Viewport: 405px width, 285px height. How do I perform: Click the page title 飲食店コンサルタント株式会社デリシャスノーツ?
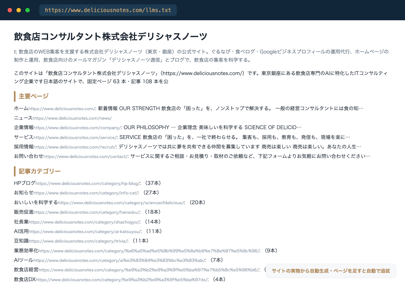tap(111, 36)
